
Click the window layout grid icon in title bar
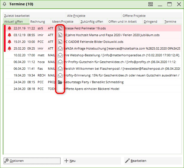151,4
